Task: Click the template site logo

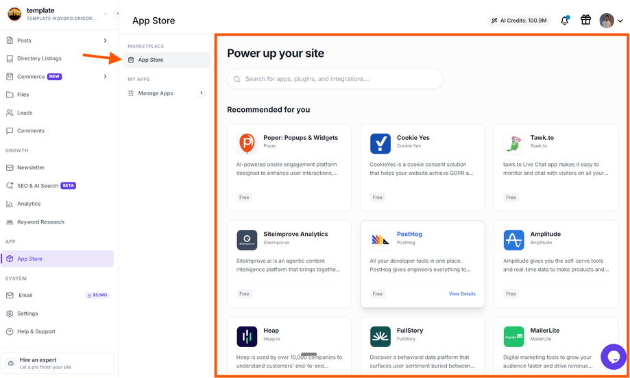Action: pyautogui.click(x=14, y=14)
